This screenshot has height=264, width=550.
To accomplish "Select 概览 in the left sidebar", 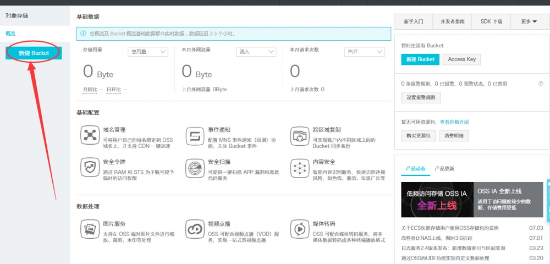I will click(10, 34).
